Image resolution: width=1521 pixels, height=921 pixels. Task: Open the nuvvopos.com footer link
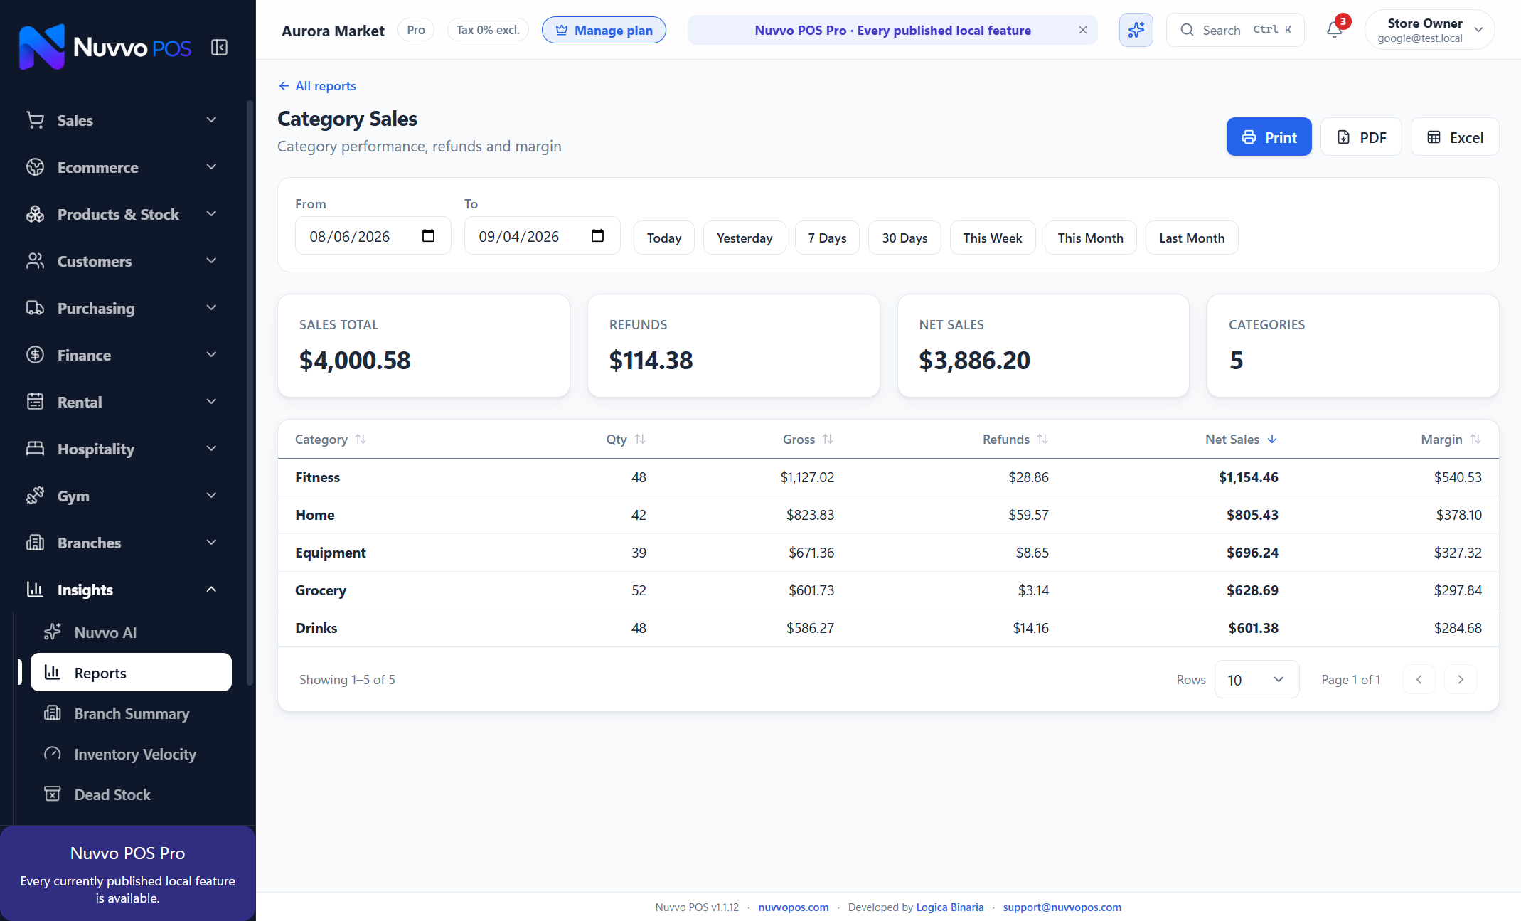pyautogui.click(x=794, y=907)
